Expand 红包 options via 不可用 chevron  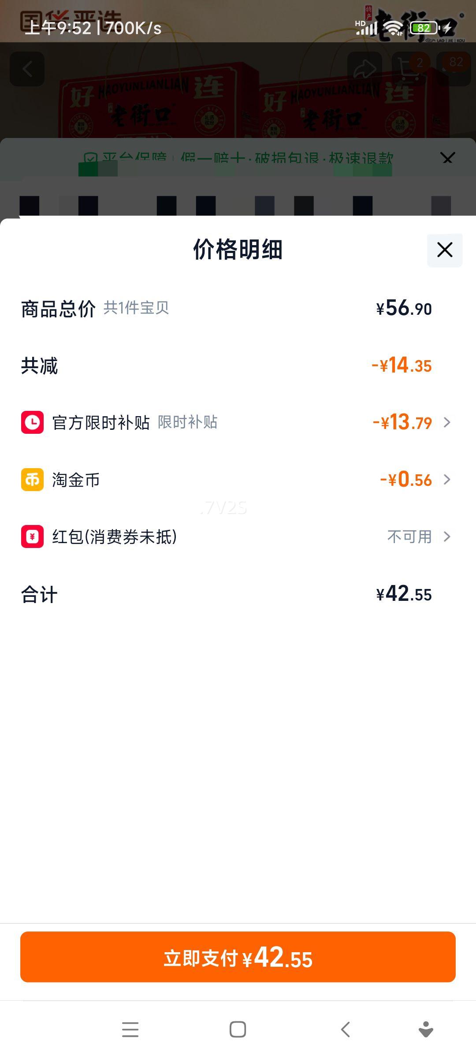point(447,536)
